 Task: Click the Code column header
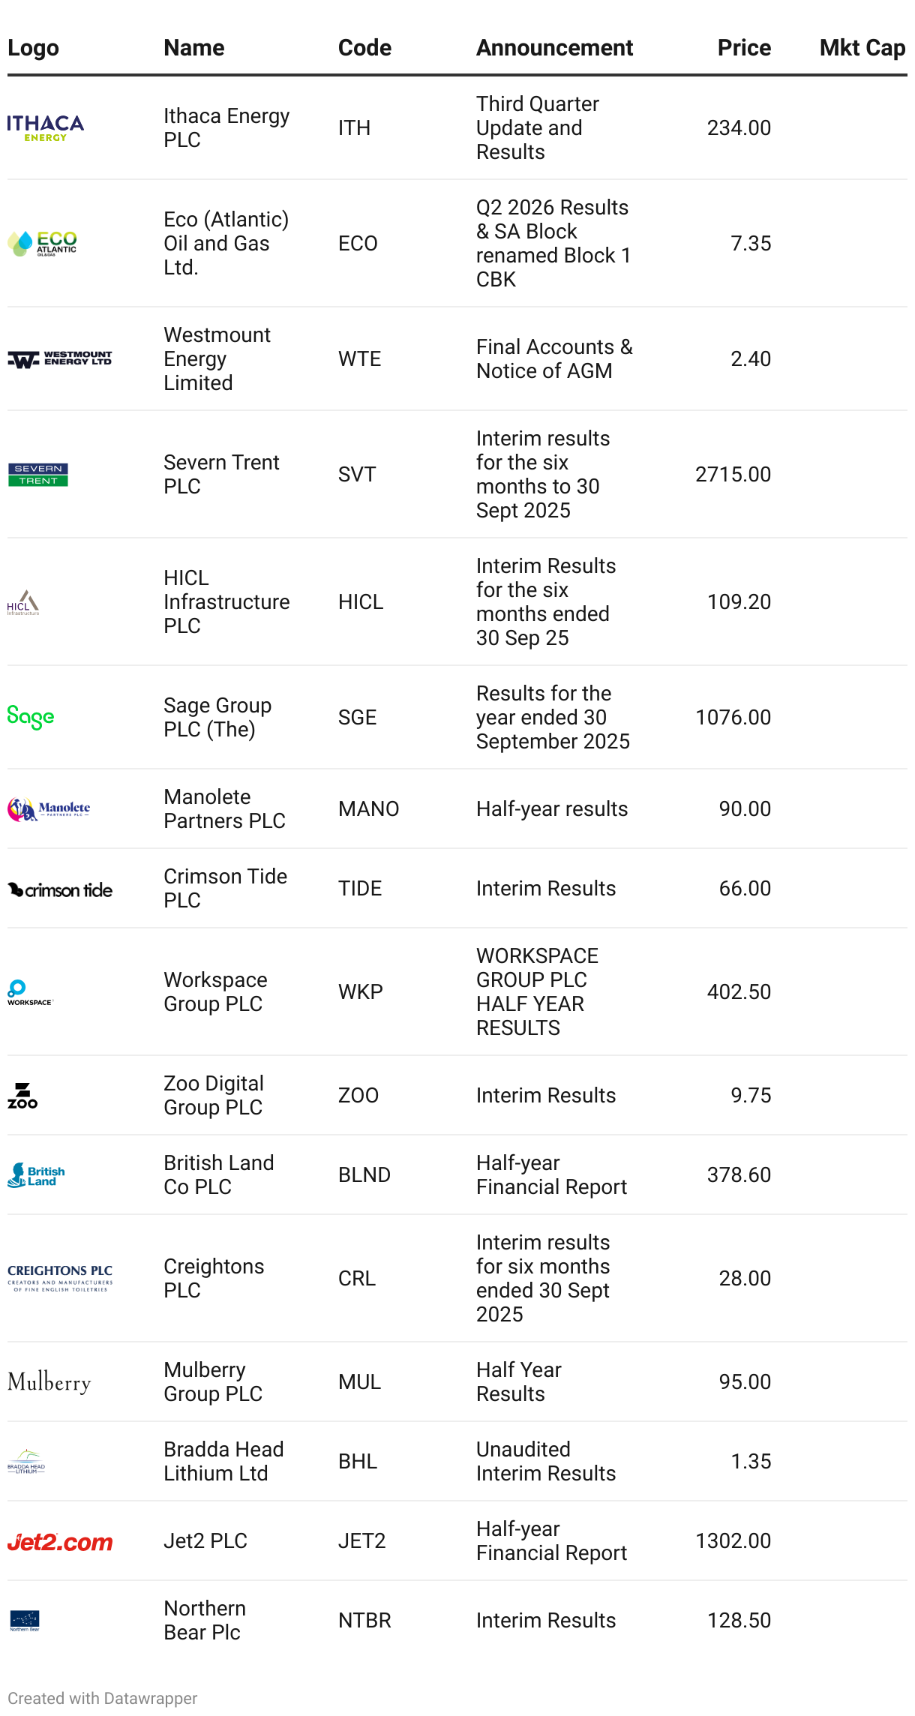pyautogui.click(x=364, y=47)
